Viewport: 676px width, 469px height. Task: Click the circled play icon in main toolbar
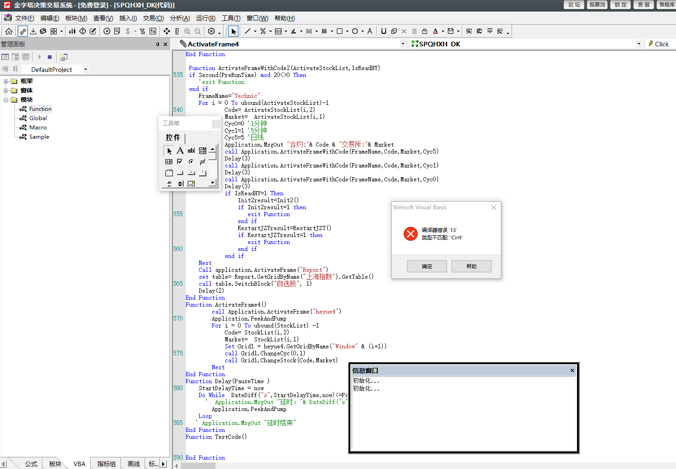pyautogui.click(x=107, y=31)
